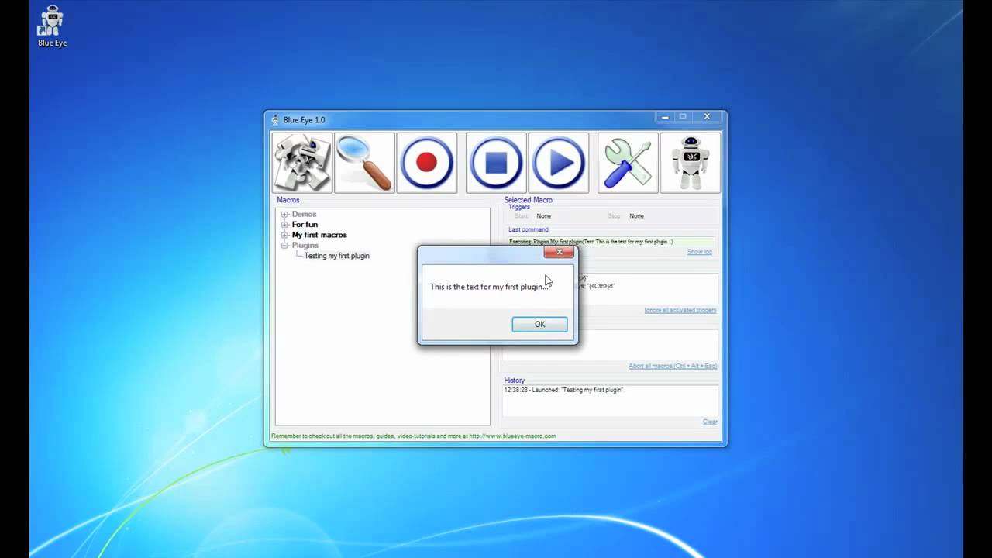The width and height of the screenshot is (992, 558).
Task: Stop the macro with the square button
Action: [x=496, y=163]
